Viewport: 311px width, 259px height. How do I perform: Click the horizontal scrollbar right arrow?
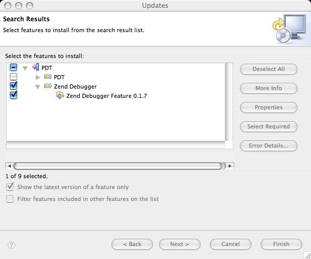[230, 166]
